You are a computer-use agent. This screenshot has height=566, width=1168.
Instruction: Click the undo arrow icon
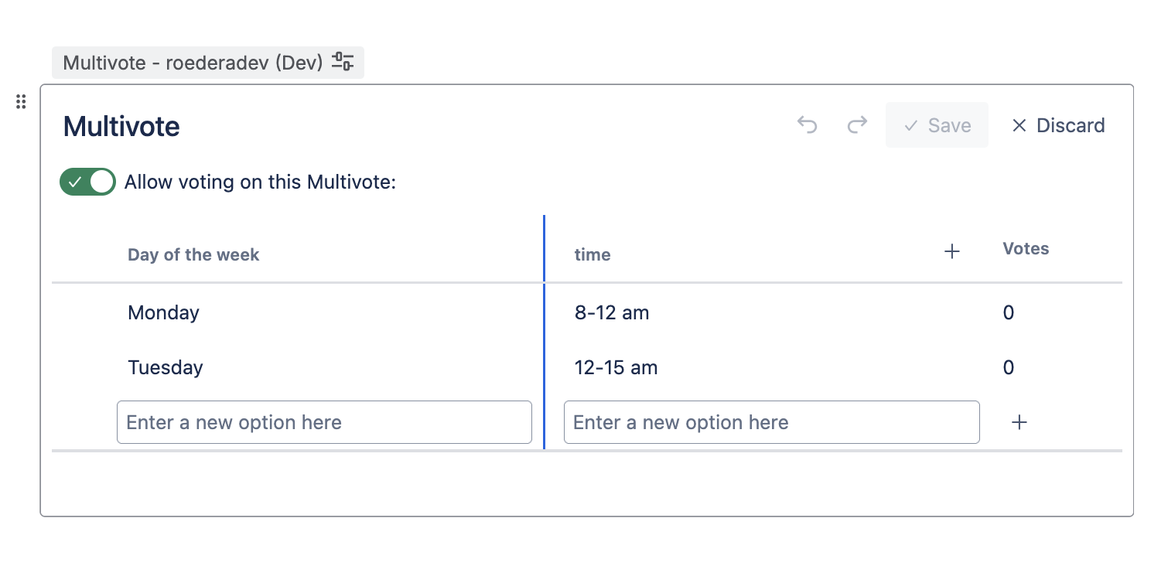coord(807,125)
